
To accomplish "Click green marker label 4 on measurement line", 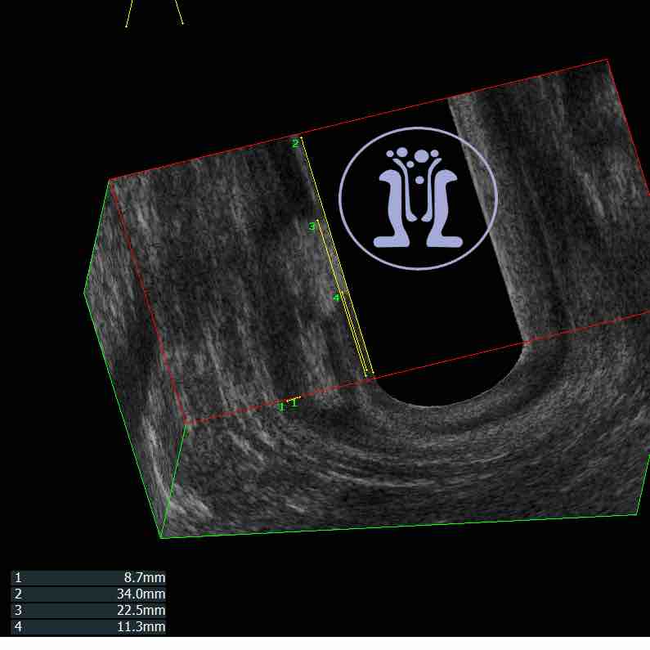I will click(x=335, y=298).
